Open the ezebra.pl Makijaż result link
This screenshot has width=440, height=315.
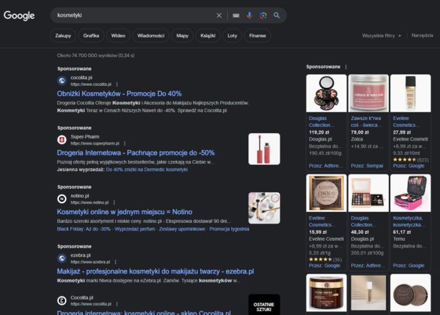click(x=156, y=271)
